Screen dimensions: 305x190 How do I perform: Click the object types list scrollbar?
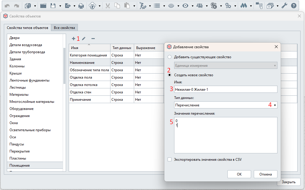tap(64, 66)
